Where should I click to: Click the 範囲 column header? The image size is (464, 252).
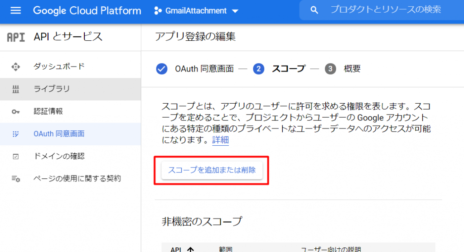click(x=226, y=250)
